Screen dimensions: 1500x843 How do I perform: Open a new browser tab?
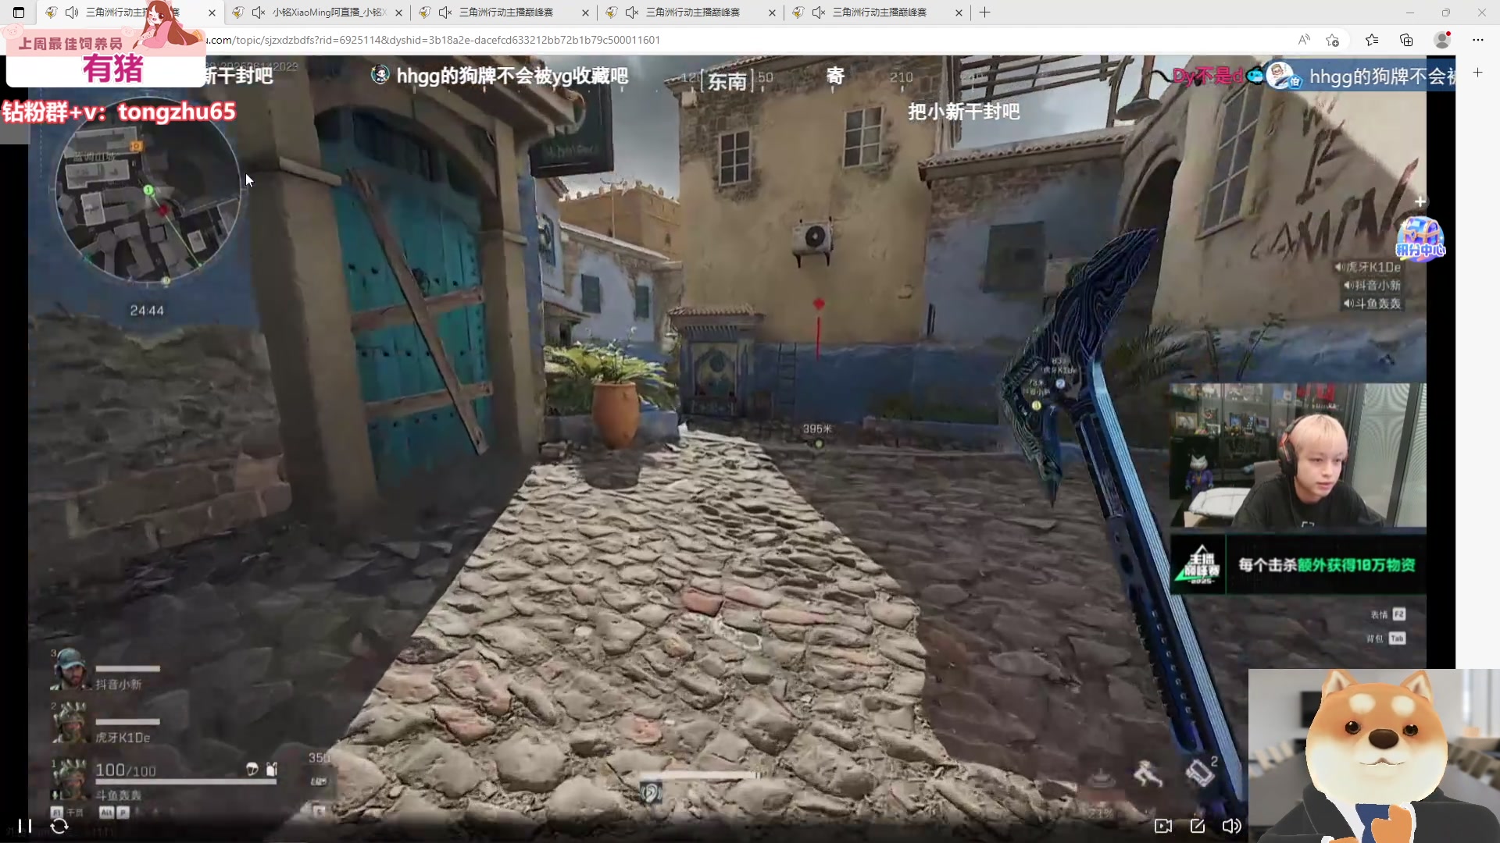(x=984, y=12)
